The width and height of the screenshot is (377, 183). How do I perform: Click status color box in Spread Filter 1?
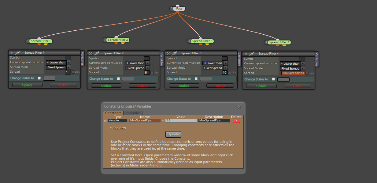point(49,78)
